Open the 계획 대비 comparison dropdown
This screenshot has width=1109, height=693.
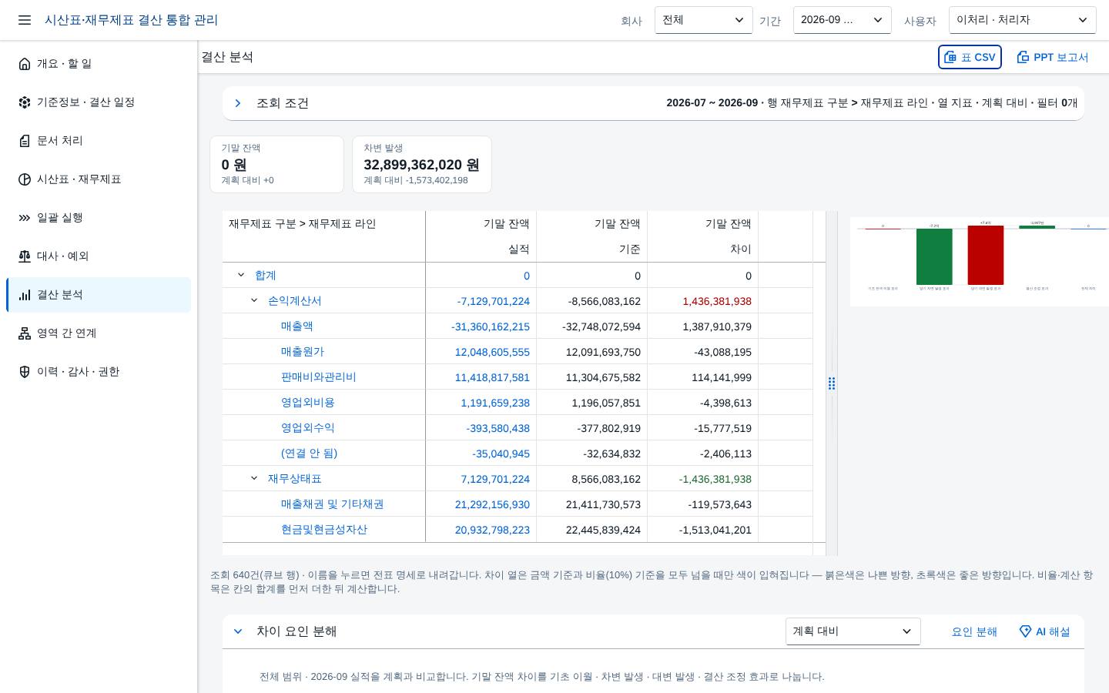pyautogui.click(x=853, y=631)
